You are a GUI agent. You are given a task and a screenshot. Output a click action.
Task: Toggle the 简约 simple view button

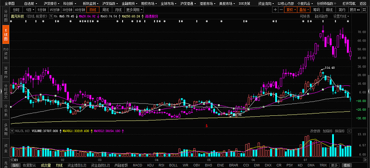pyautogui.click(x=342, y=10)
